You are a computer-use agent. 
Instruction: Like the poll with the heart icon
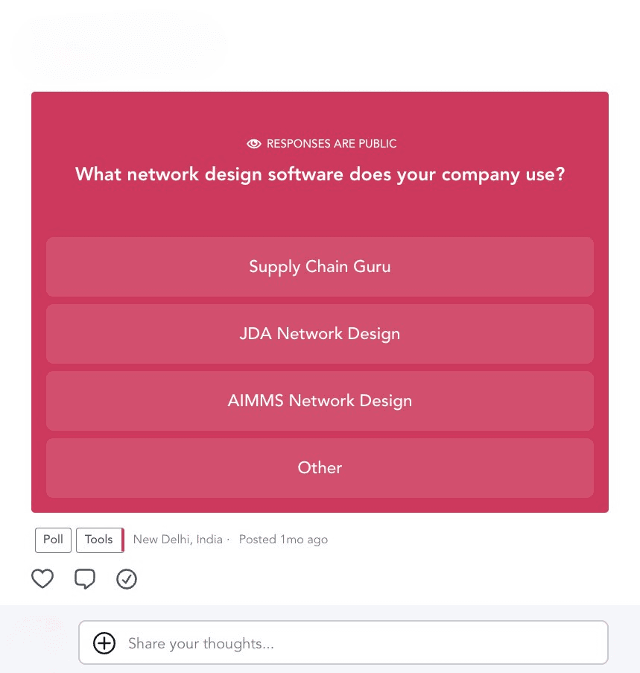42,578
